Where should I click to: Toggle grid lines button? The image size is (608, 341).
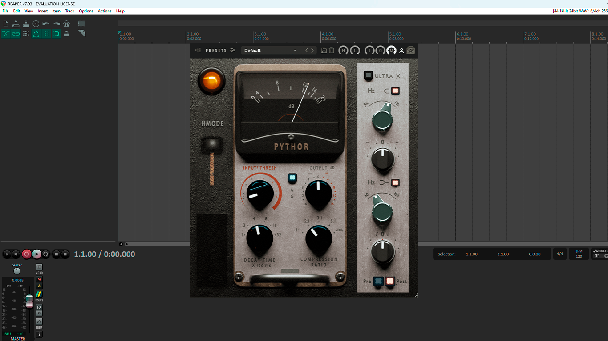pos(46,34)
